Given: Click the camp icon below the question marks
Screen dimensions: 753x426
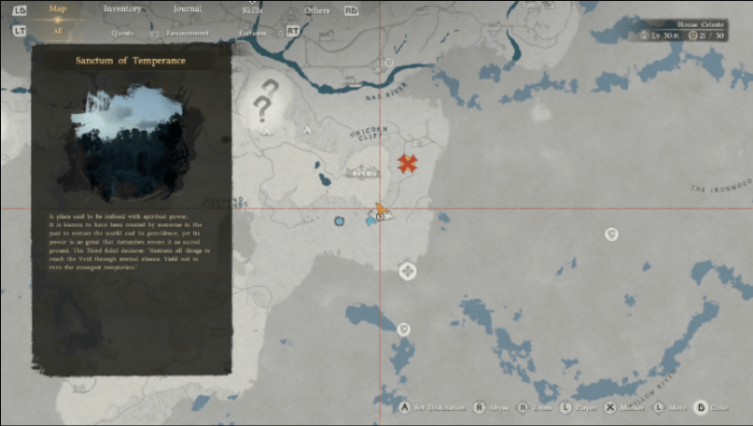Looking at the screenshot, I should pyautogui.click(x=267, y=131).
